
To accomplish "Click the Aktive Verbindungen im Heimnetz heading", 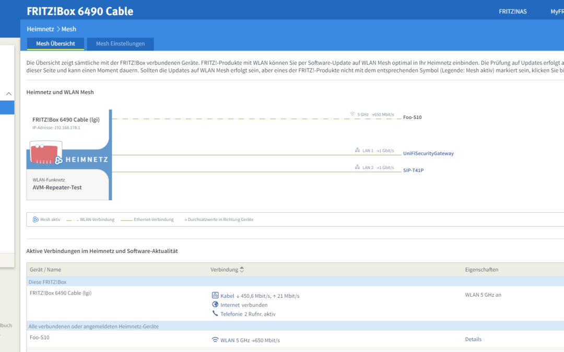I will (102, 251).
